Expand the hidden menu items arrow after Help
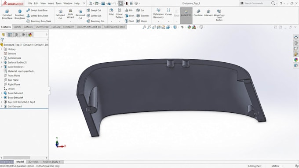Screen dimensions: 299x168 click(84, 3)
